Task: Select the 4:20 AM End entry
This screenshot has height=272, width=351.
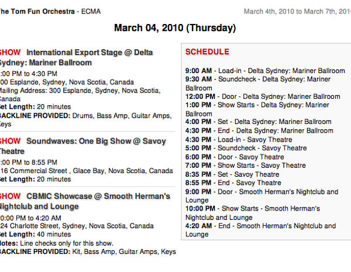Action: coord(260,230)
